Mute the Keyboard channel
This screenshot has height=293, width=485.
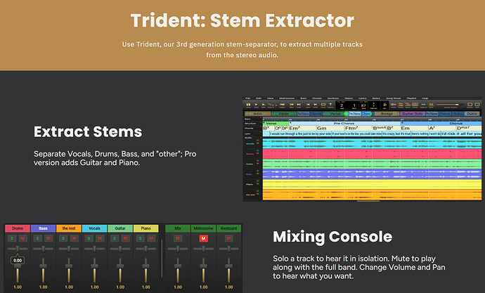click(229, 238)
